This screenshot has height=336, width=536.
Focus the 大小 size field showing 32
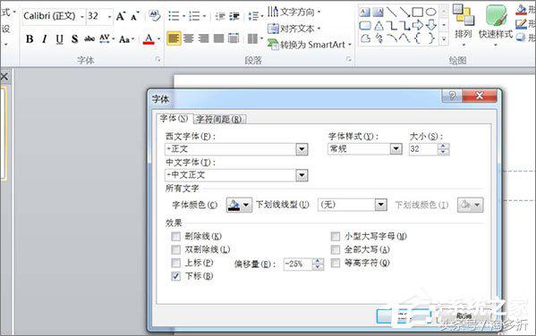pos(423,149)
